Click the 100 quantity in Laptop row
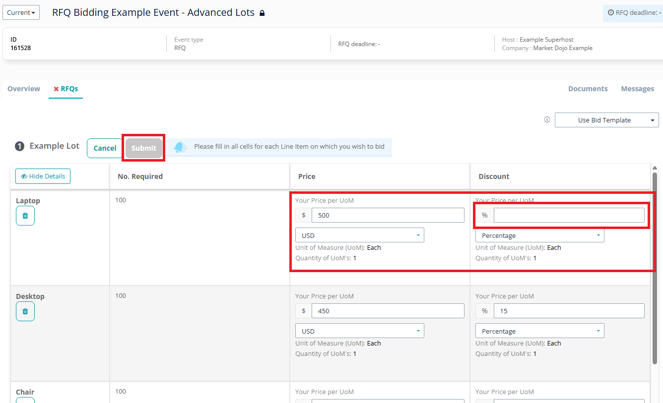Screen dimensions: 663x403 click(x=121, y=200)
